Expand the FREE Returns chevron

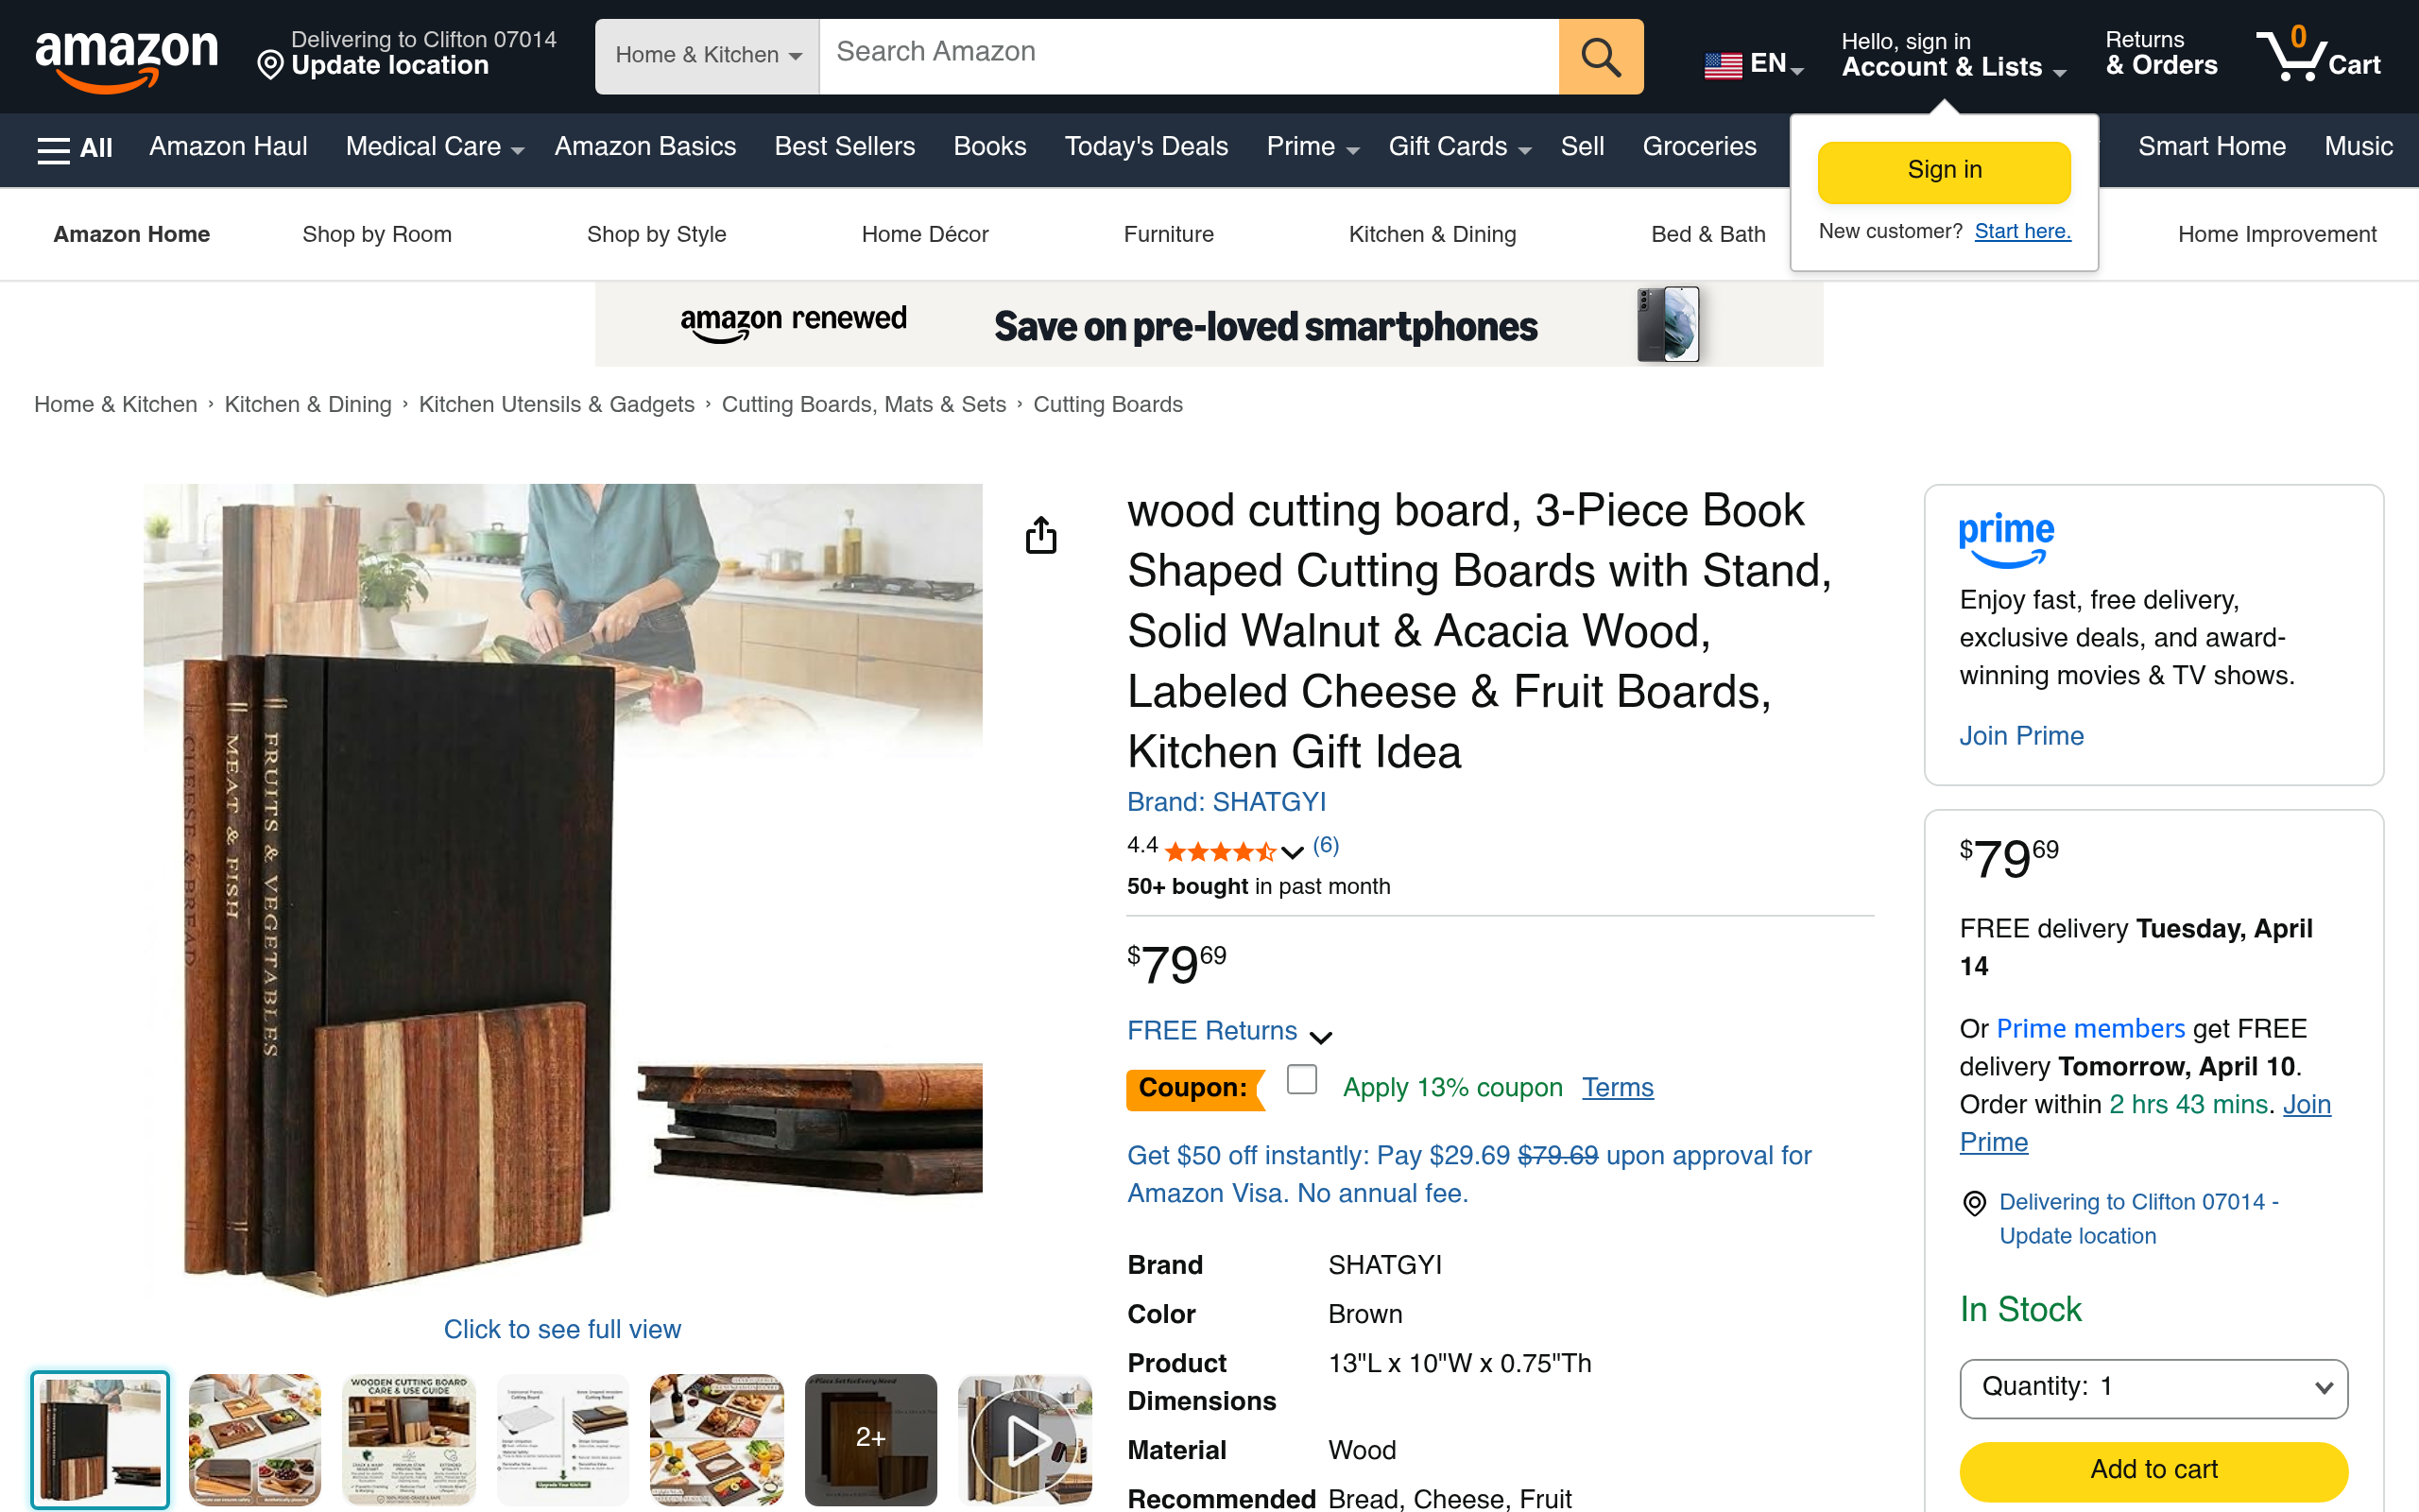[1320, 1036]
